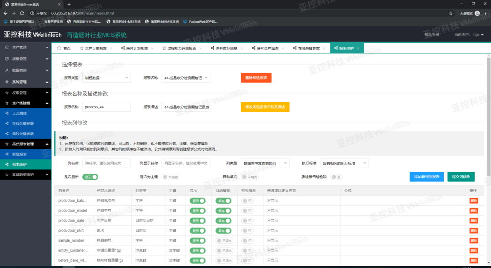The width and height of the screenshot is (491, 268).
Task: Open the 帮助手册 link
Action: 432,35
